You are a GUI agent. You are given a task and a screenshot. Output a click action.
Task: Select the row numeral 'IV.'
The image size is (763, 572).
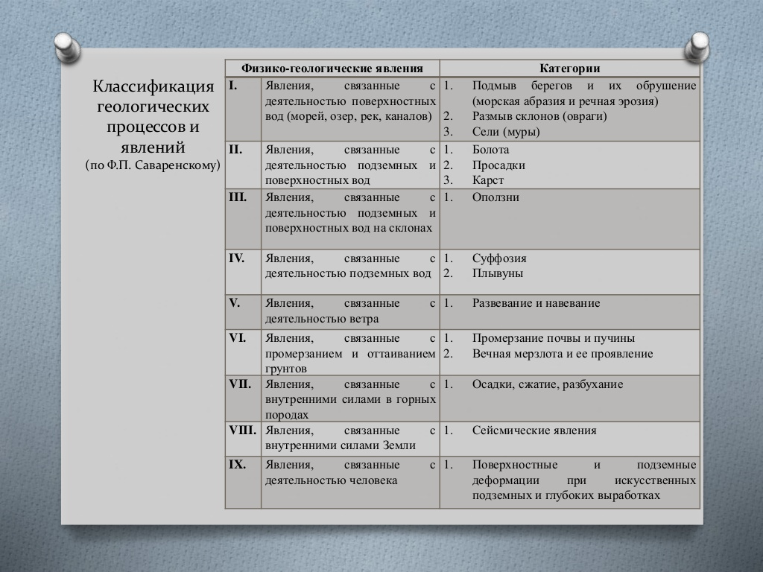tap(236, 258)
